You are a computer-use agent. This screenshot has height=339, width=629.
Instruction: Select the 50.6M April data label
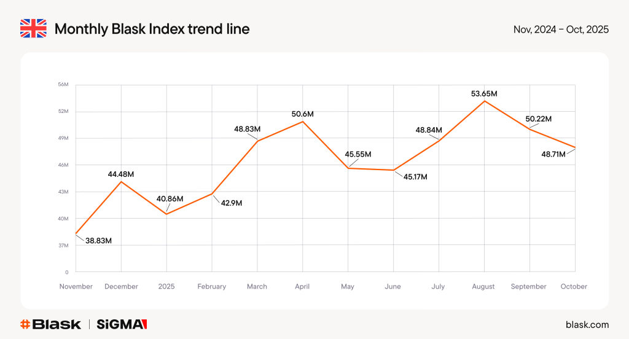[302, 114]
